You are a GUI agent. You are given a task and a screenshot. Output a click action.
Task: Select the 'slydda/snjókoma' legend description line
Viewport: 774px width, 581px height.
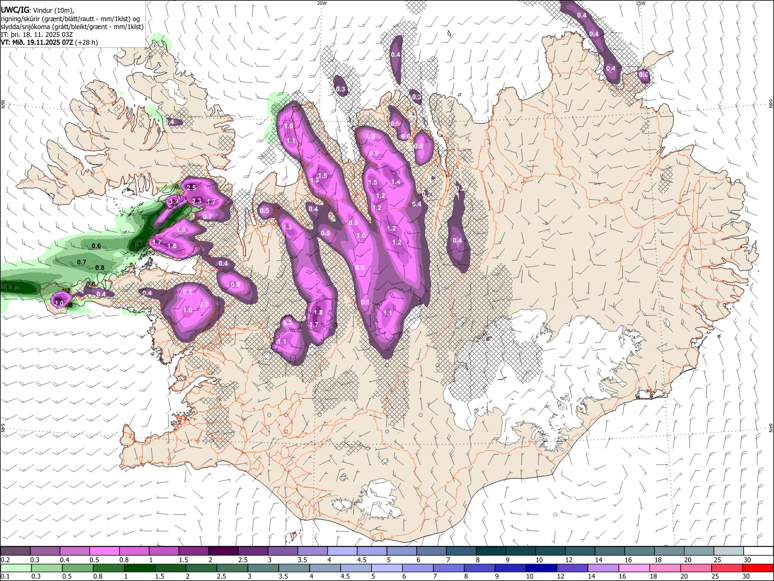pos(72,27)
